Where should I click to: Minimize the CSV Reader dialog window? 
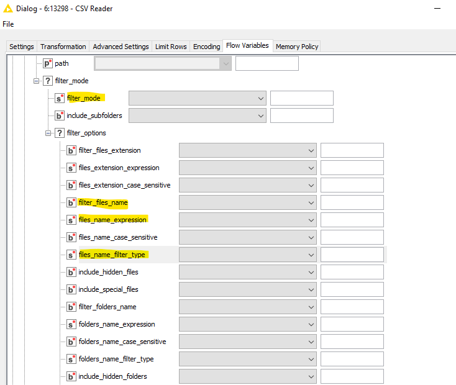point(437,9)
